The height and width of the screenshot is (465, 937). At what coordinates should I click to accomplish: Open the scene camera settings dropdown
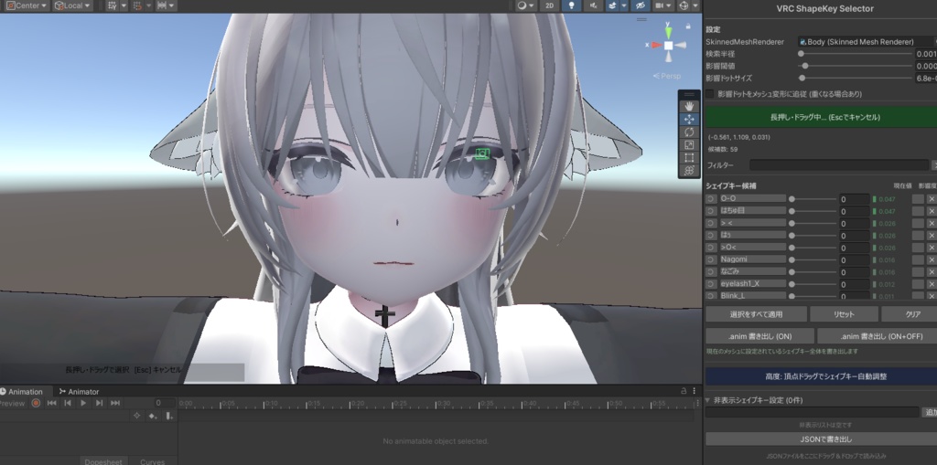[x=662, y=5]
